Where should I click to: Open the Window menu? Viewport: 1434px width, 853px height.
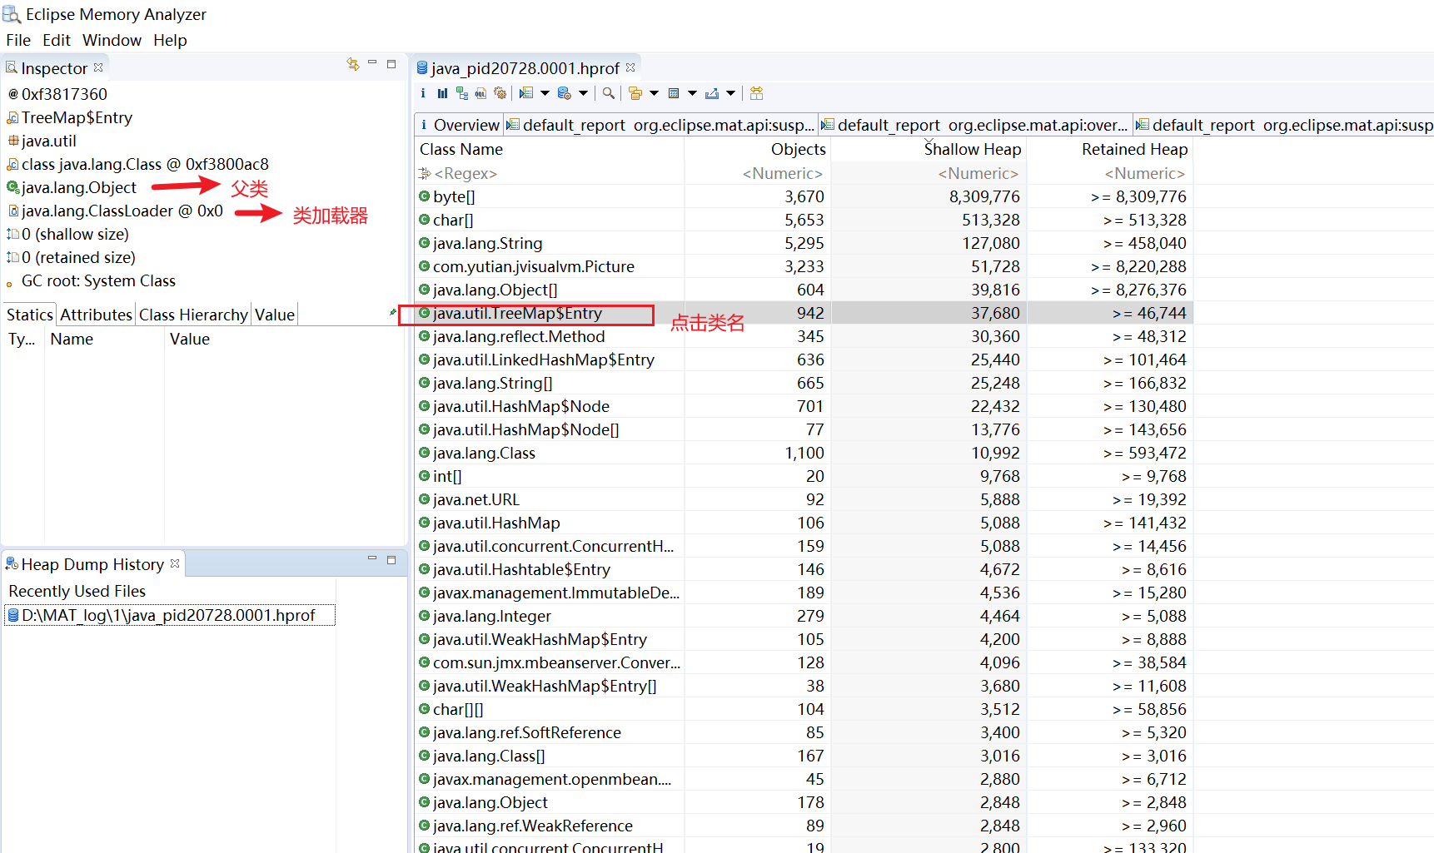tap(112, 40)
